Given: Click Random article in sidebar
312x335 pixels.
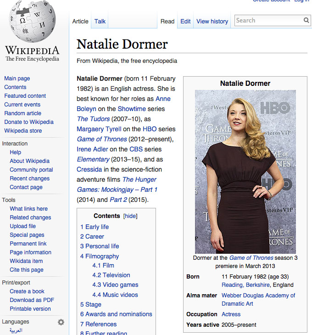Looking at the screenshot, I should [x=22, y=113].
